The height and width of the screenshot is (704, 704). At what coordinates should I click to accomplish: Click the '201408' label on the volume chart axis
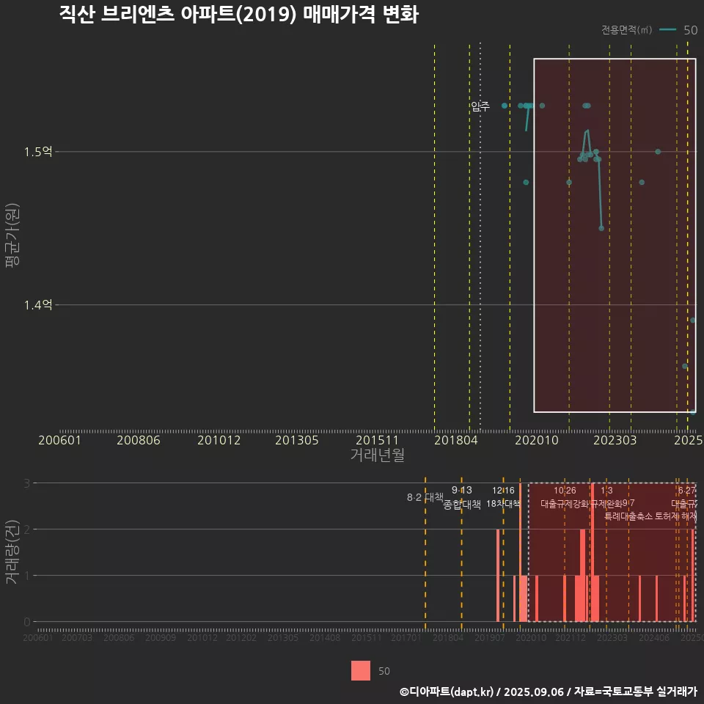[x=325, y=637]
